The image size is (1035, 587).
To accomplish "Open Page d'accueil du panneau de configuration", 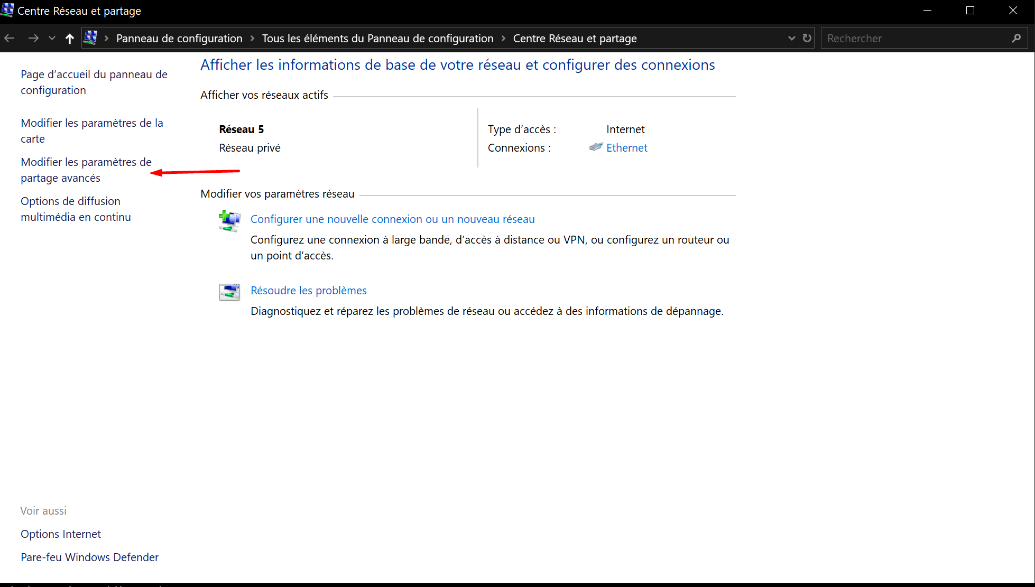I will click(94, 82).
